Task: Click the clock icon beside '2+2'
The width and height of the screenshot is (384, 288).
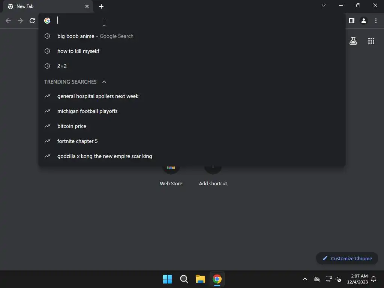Action: pyautogui.click(x=47, y=66)
